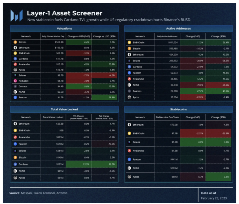Viewport: 239px width, 204px height.
Task: Click Fantom icon in Active Addresses
Action: click(x=129, y=73)
